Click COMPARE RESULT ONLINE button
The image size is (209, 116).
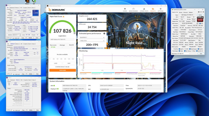click(62, 67)
